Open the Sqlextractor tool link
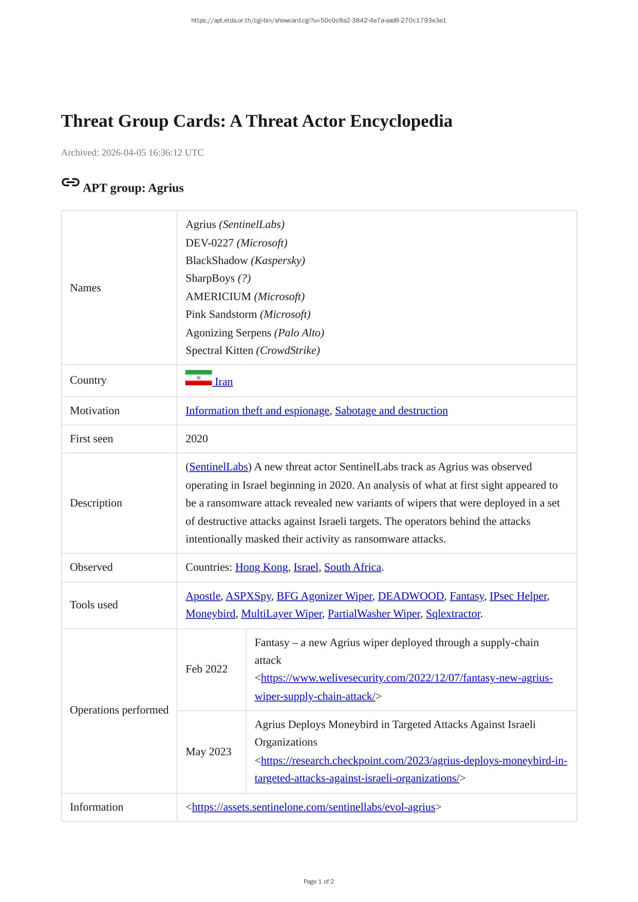This screenshot has width=638, height=902. [453, 614]
